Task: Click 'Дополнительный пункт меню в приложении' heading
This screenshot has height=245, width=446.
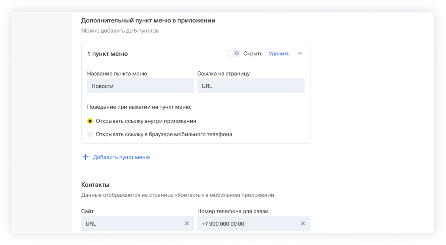Action: pos(148,21)
